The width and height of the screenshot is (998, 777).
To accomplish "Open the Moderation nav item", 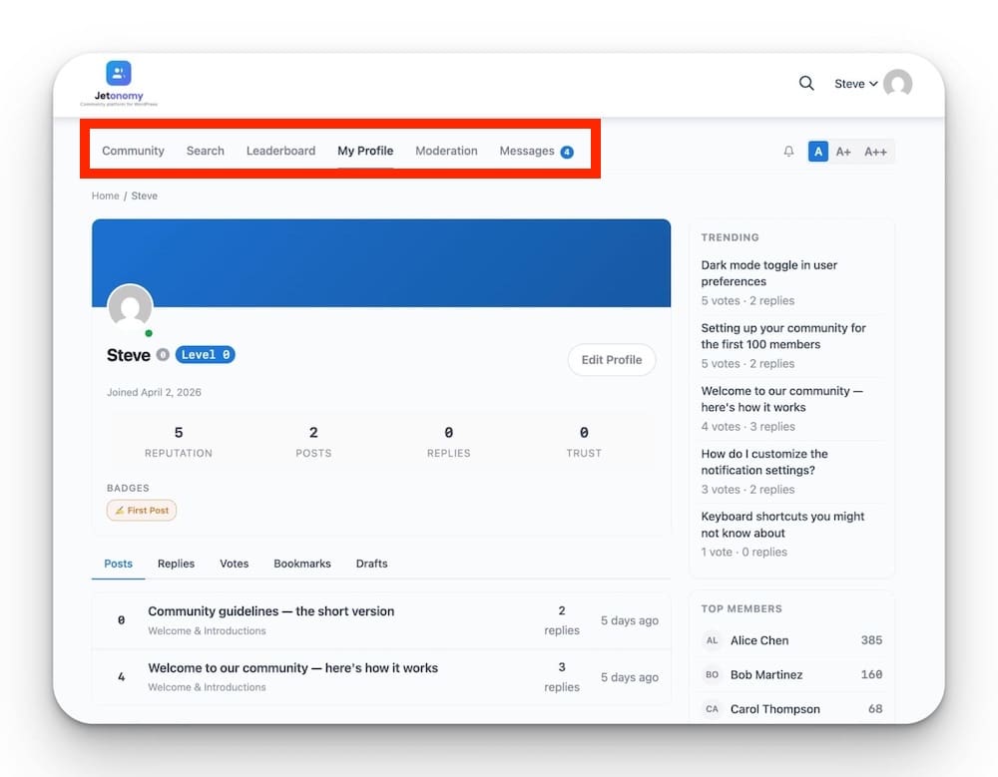I will pos(446,151).
